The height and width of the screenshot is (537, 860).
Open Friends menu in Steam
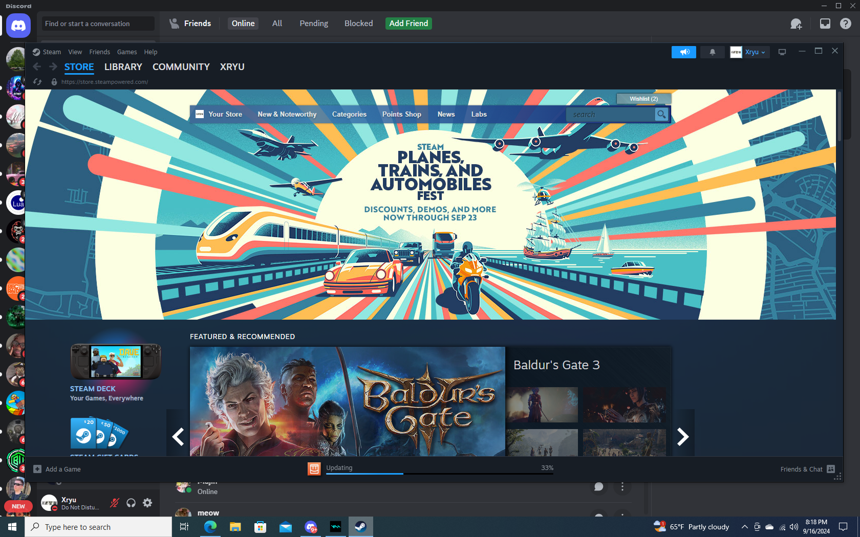pos(99,52)
